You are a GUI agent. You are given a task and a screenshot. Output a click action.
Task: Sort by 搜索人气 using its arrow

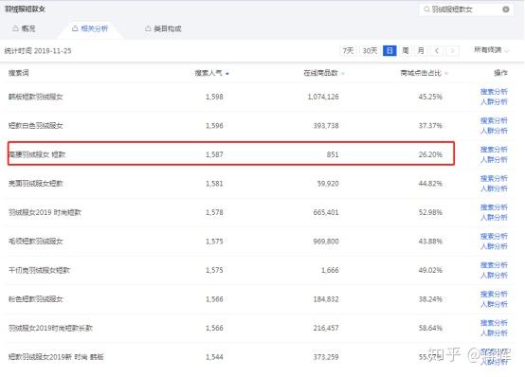(x=227, y=73)
